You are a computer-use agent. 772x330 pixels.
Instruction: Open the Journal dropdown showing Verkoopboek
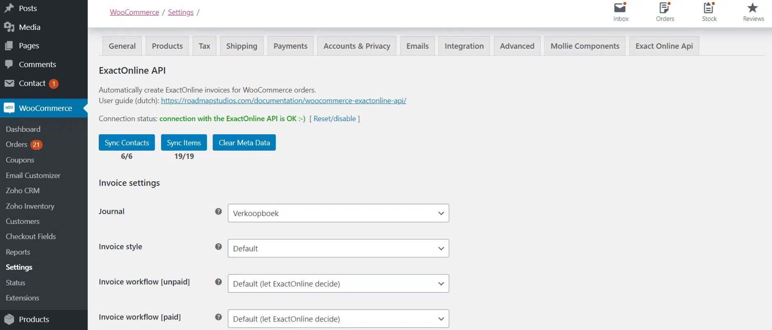[338, 213]
